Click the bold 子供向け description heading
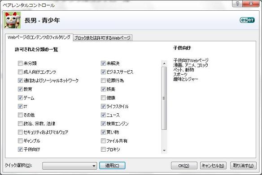The width and height of the screenshot is (262, 175). [x=182, y=48]
